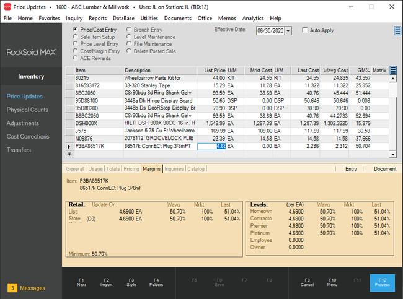The image size is (403, 299).
Task: Open the Analytics menu
Action: click(x=252, y=19)
